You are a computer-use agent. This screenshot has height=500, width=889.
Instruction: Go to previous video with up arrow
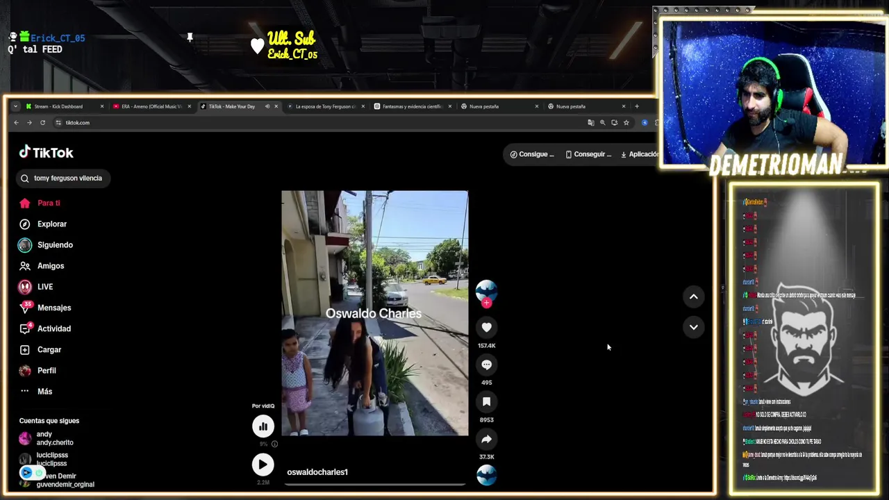click(693, 297)
